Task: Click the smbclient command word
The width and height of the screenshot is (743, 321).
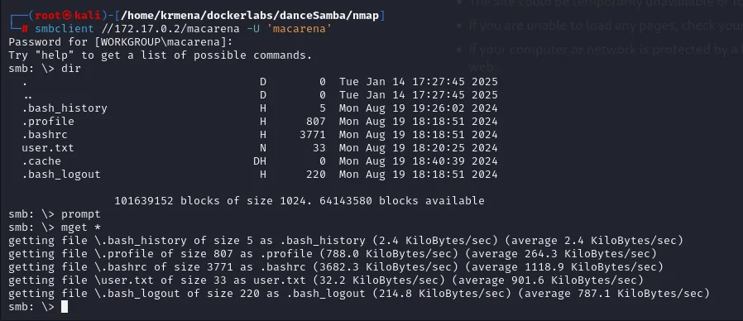Action: click(65, 29)
